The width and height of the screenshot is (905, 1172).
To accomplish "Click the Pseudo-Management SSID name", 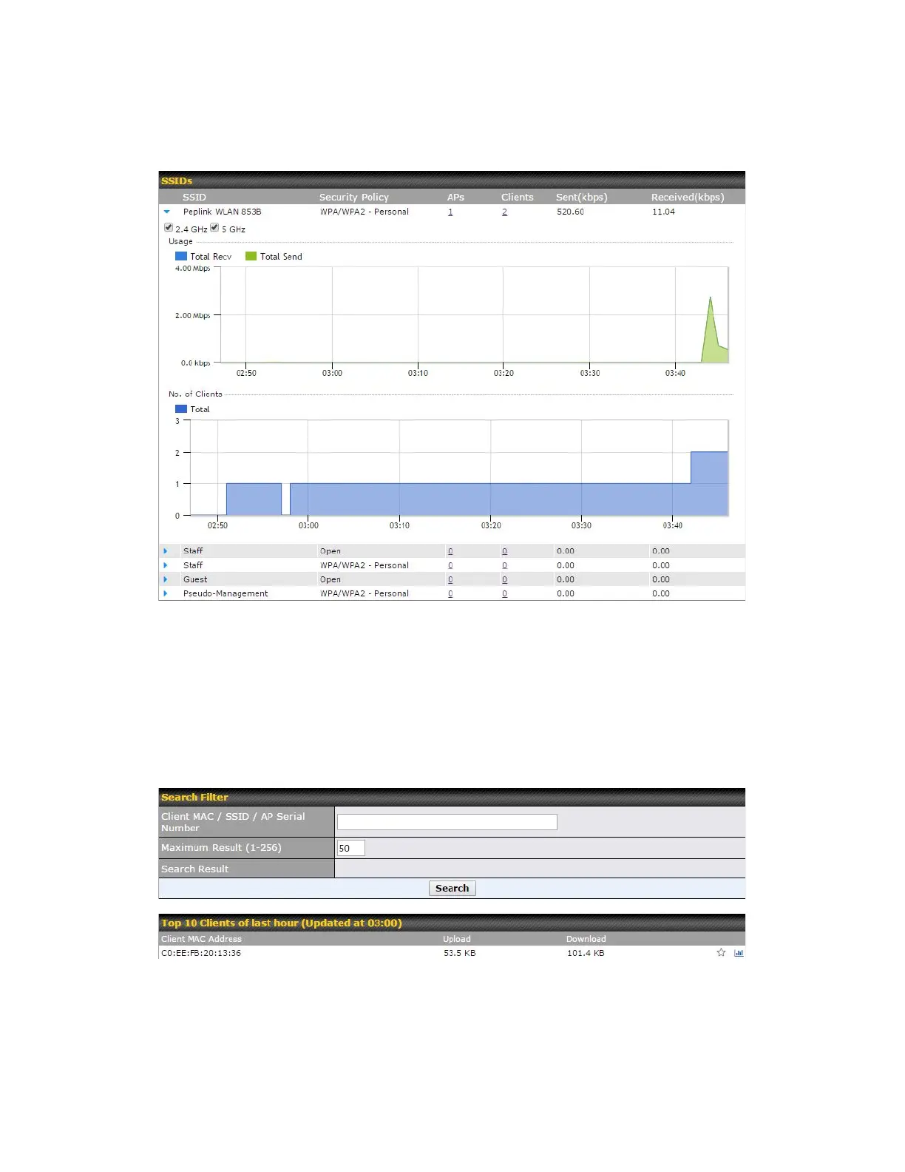I will click(x=226, y=593).
